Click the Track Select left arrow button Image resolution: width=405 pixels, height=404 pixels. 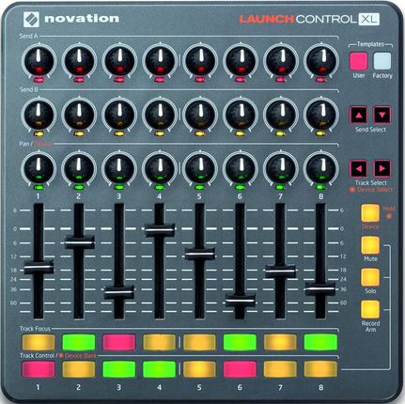pos(359,169)
